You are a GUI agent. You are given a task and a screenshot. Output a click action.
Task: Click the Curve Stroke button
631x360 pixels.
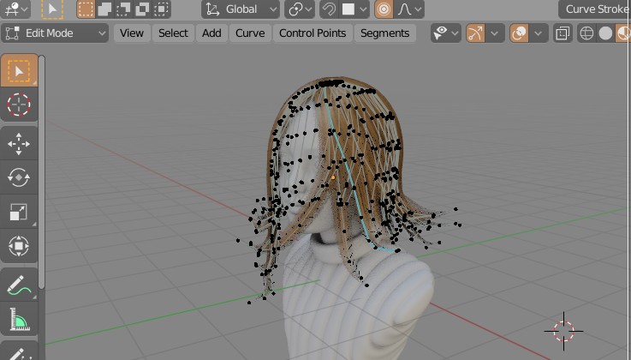point(595,9)
